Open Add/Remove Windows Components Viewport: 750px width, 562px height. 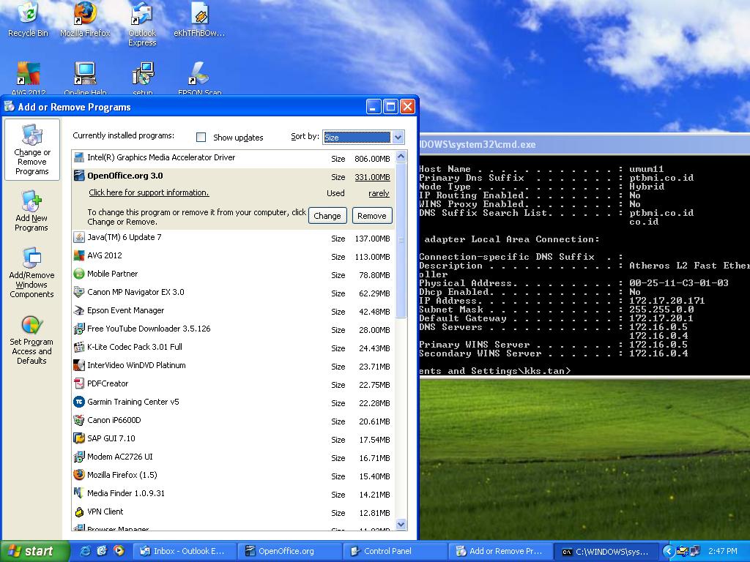click(31, 273)
